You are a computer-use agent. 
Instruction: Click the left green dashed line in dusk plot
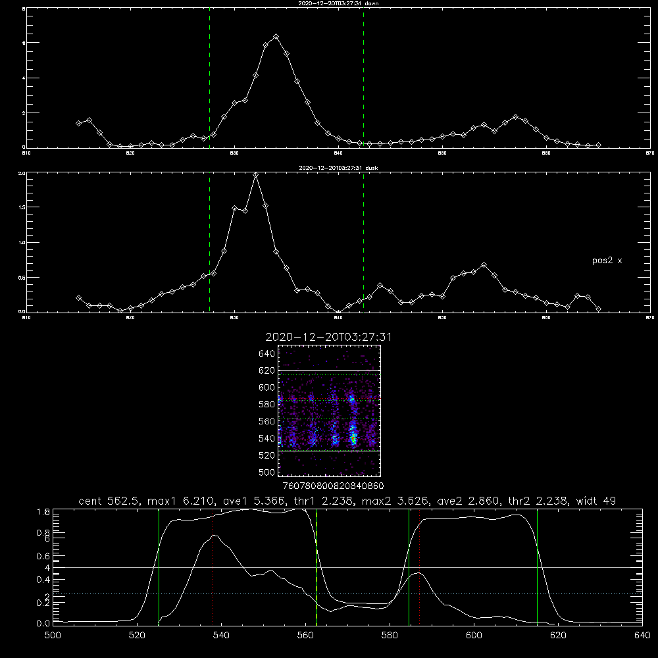pyautogui.click(x=209, y=242)
